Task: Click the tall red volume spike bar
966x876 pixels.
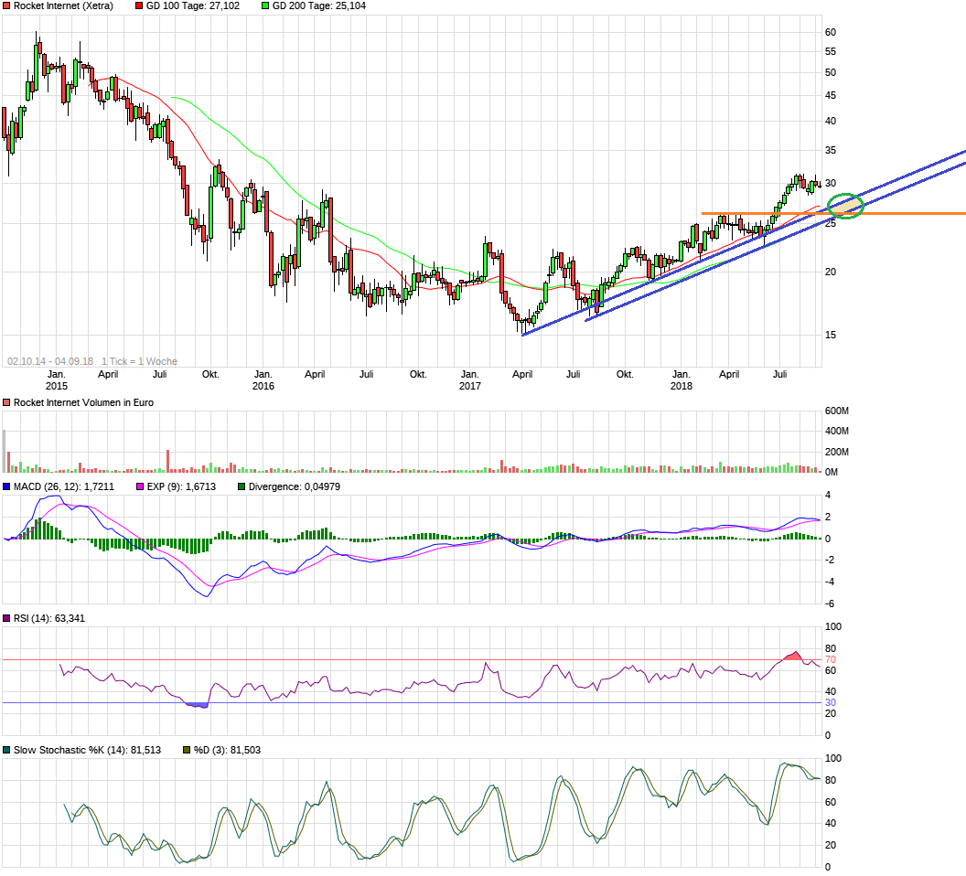Action: coord(167,461)
